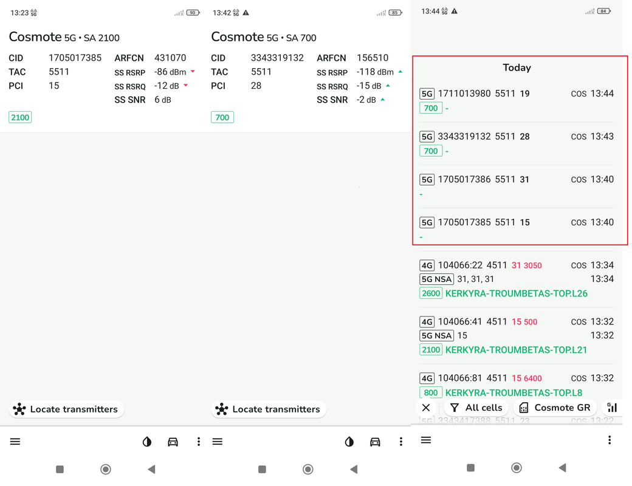
Task: Tap Android recents square in right screen
Action: pyautogui.click(x=470, y=467)
